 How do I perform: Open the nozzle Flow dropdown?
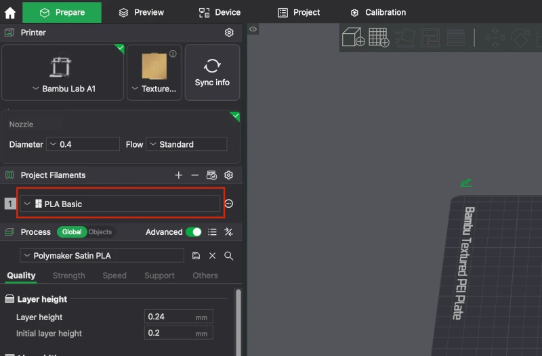(187, 144)
